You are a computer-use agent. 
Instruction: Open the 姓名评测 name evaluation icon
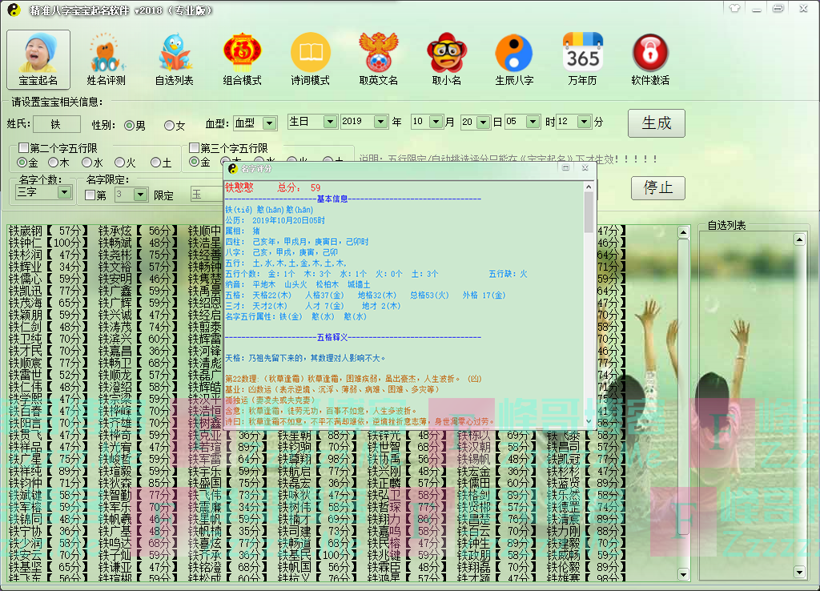coord(107,59)
